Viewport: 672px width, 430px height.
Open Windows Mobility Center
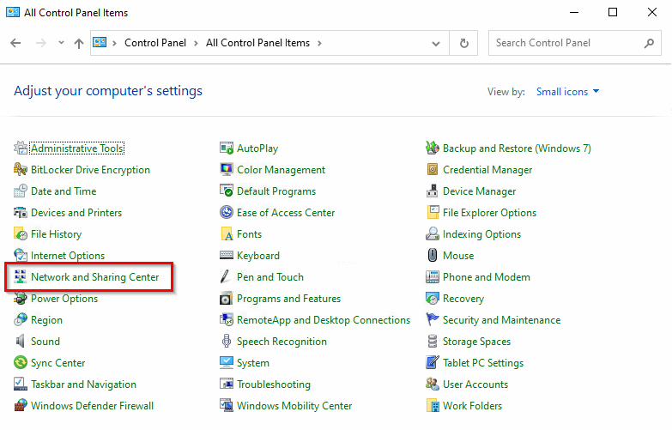point(294,406)
